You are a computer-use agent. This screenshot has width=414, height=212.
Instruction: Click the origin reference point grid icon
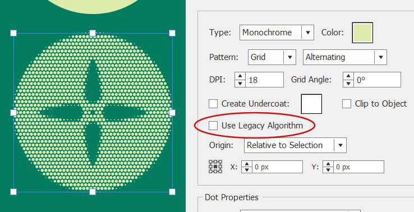215,167
